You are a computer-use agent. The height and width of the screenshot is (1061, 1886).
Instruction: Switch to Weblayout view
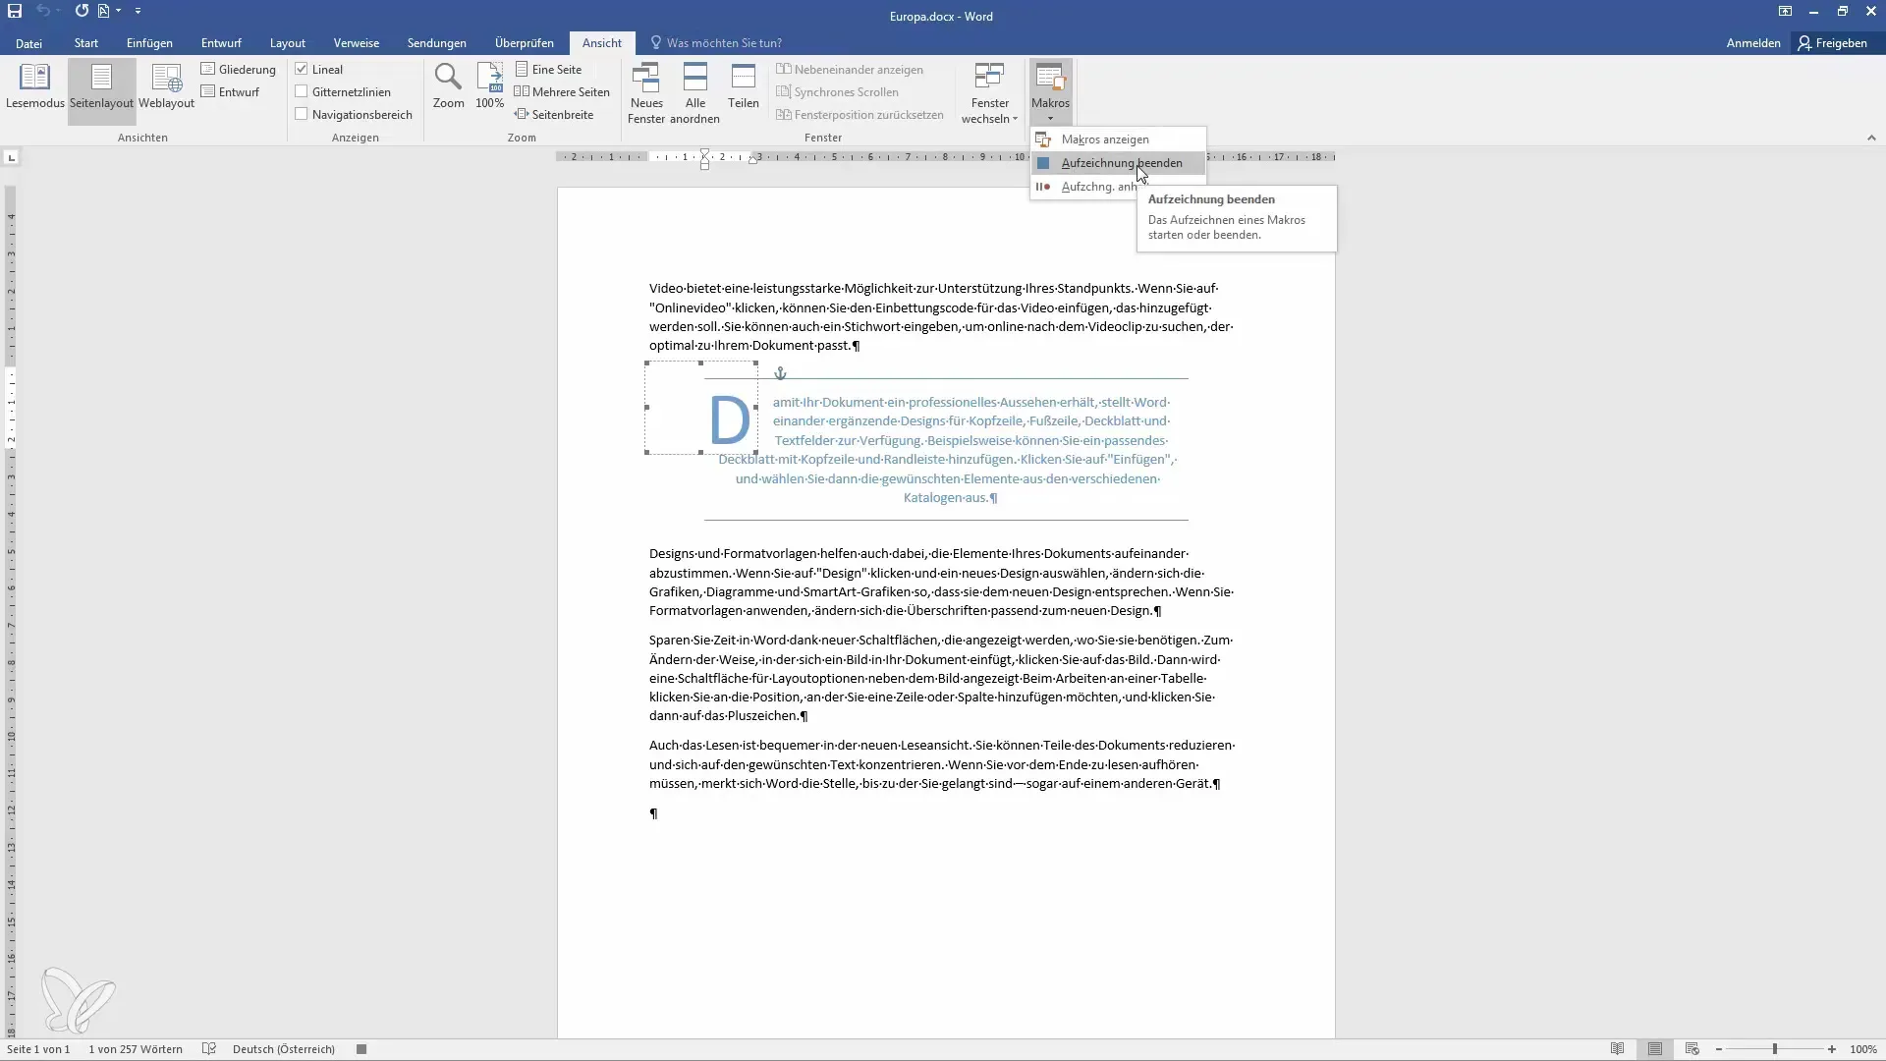pos(166,86)
